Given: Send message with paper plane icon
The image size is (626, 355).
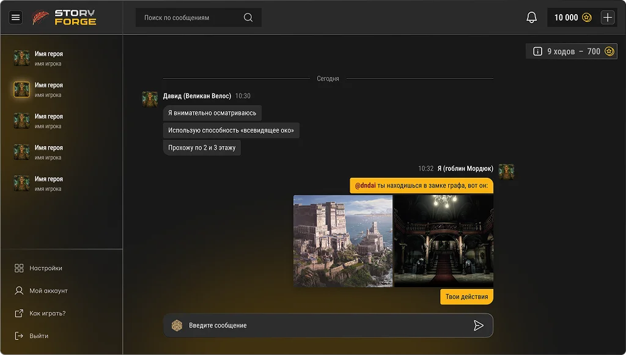Looking at the screenshot, I should [x=478, y=326].
